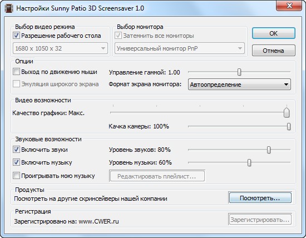Screen dimensions: 306x238
Task: Confirm settings with the OK button
Action: click(273, 33)
